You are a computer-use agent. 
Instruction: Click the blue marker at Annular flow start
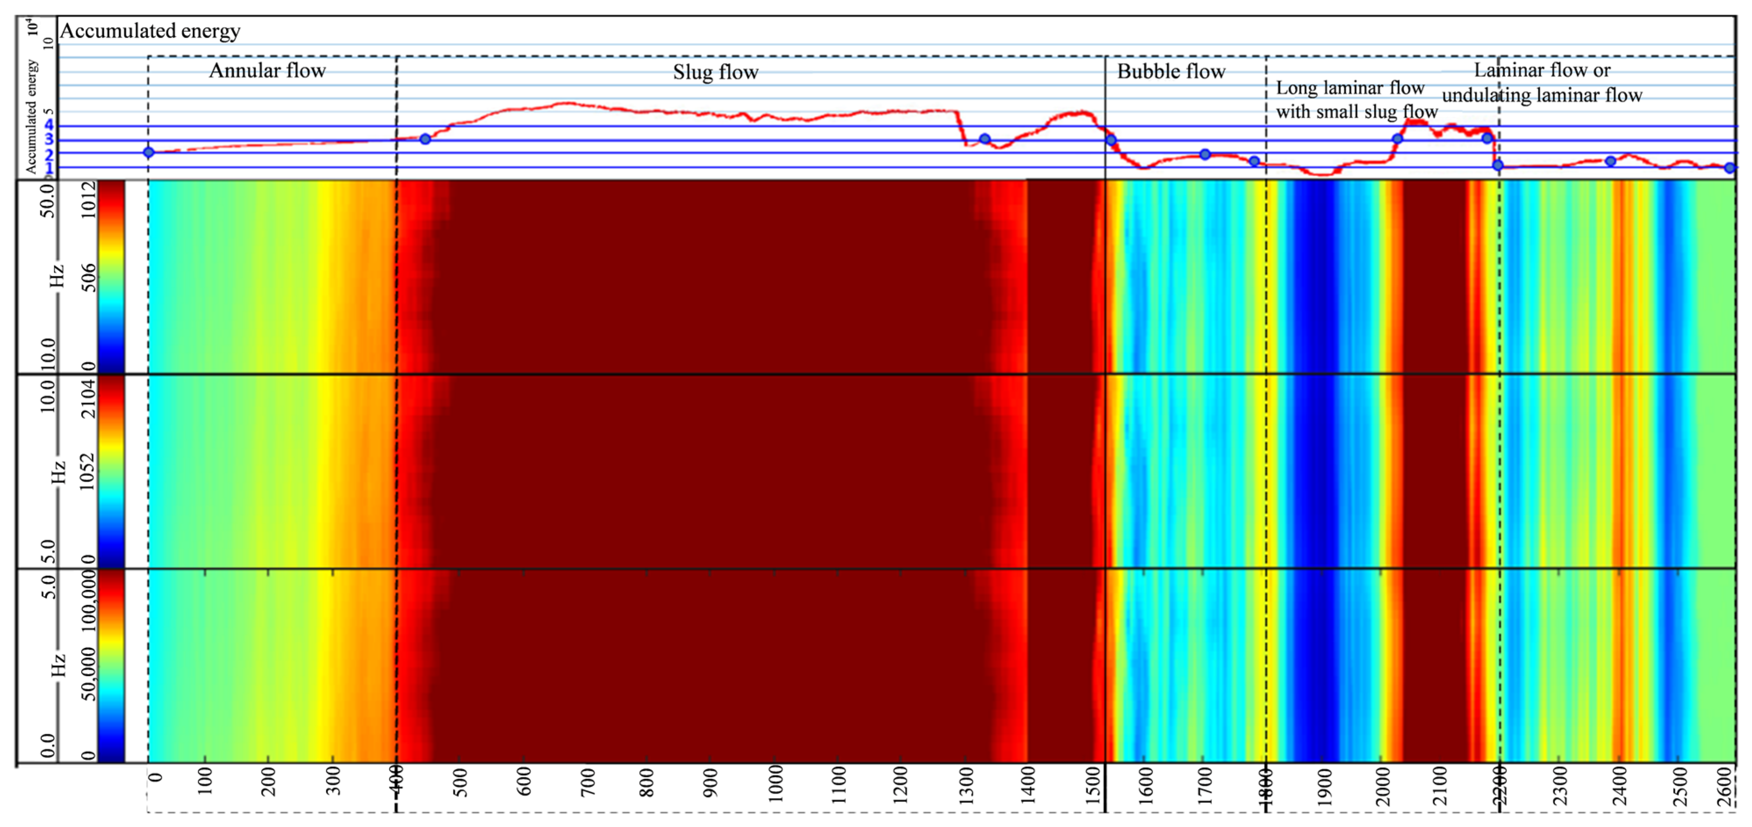[x=148, y=152]
